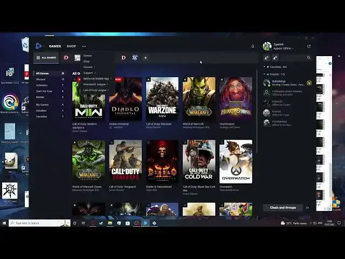This screenshot has width=345, height=259.
Task: Switch to the GAMES tab
Action: (x=55, y=46)
